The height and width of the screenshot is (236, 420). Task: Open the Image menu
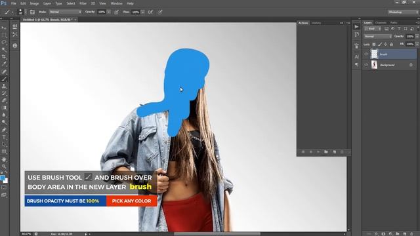[x=34, y=3]
